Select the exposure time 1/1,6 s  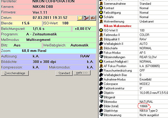click(38, 29)
